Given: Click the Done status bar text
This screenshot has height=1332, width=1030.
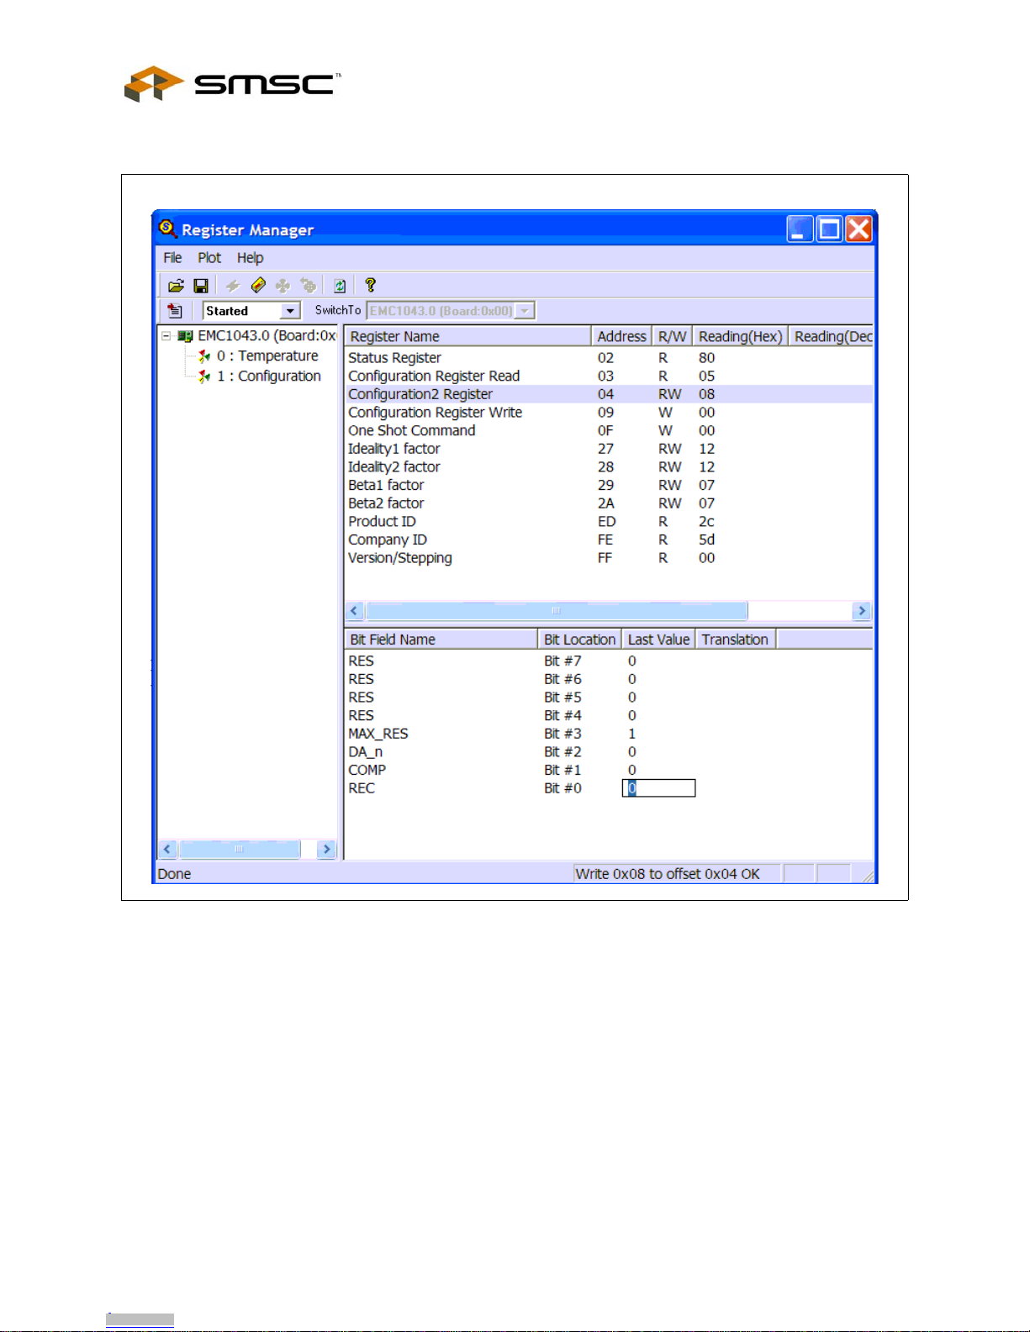Looking at the screenshot, I should pos(174,874).
